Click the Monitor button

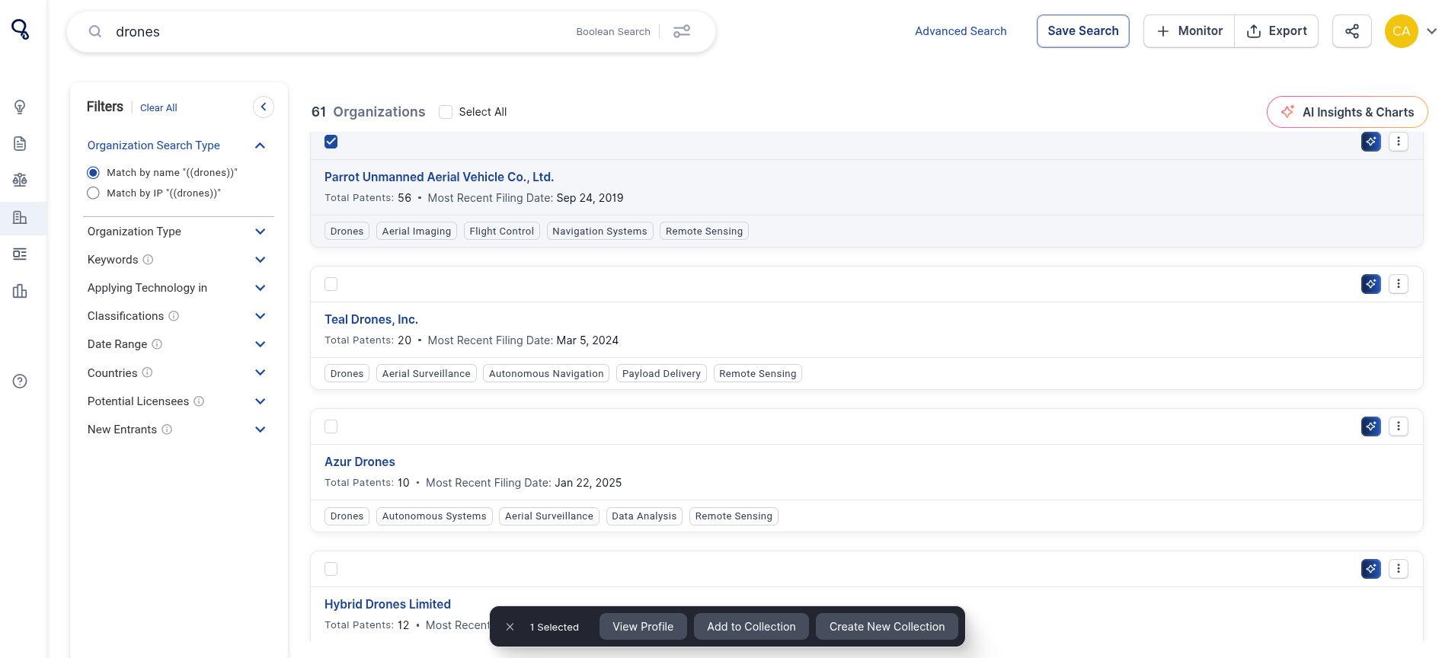(1189, 31)
